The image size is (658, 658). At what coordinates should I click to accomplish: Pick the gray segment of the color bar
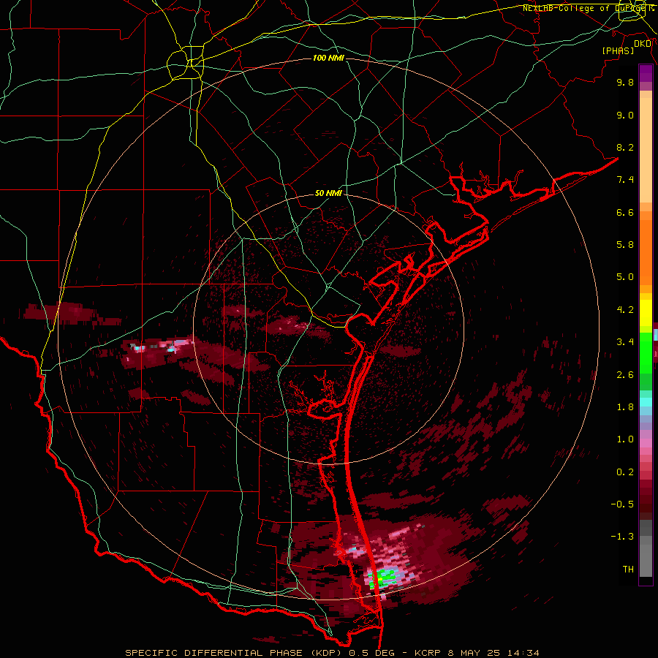tap(646, 548)
